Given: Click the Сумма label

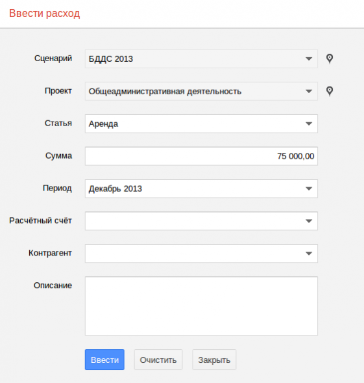Looking at the screenshot, I should coord(58,155).
